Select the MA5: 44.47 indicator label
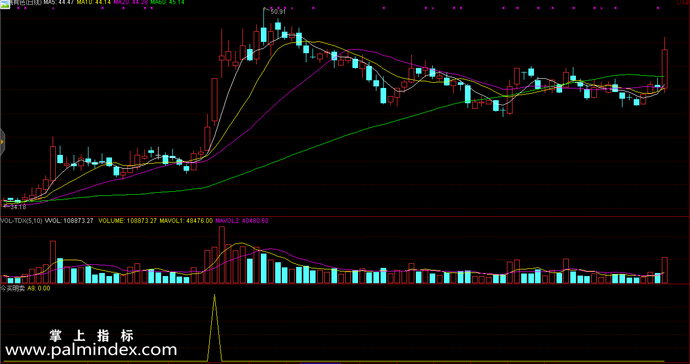Image resolution: width=690 pixels, height=364 pixels. pyautogui.click(x=58, y=3)
